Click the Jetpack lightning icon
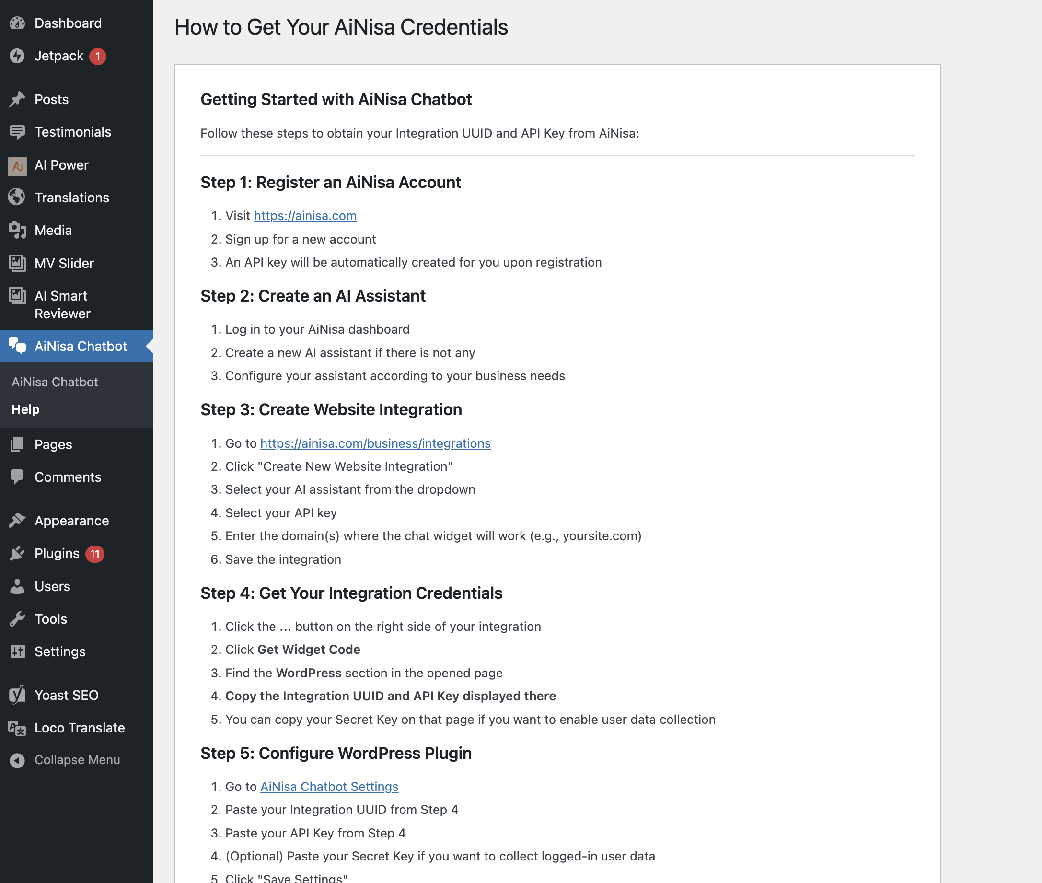The height and width of the screenshot is (883, 1042). pos(17,56)
